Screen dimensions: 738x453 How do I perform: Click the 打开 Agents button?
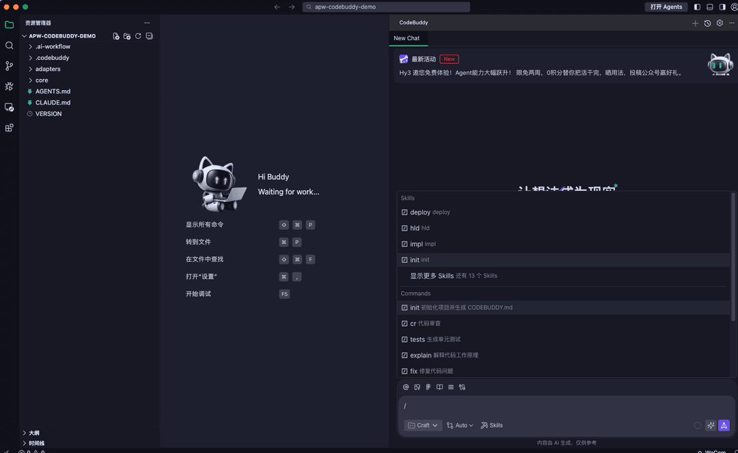click(x=666, y=7)
